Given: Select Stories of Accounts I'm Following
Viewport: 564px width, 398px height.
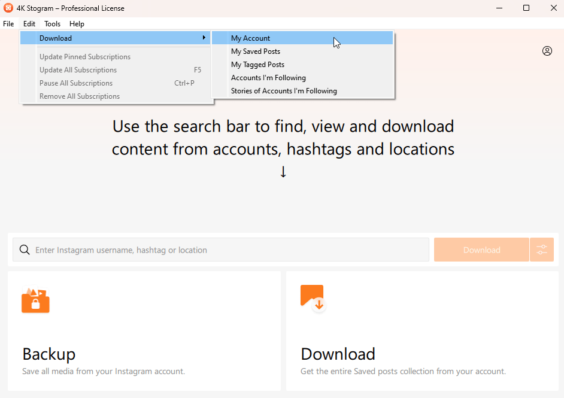Looking at the screenshot, I should point(302,90).
